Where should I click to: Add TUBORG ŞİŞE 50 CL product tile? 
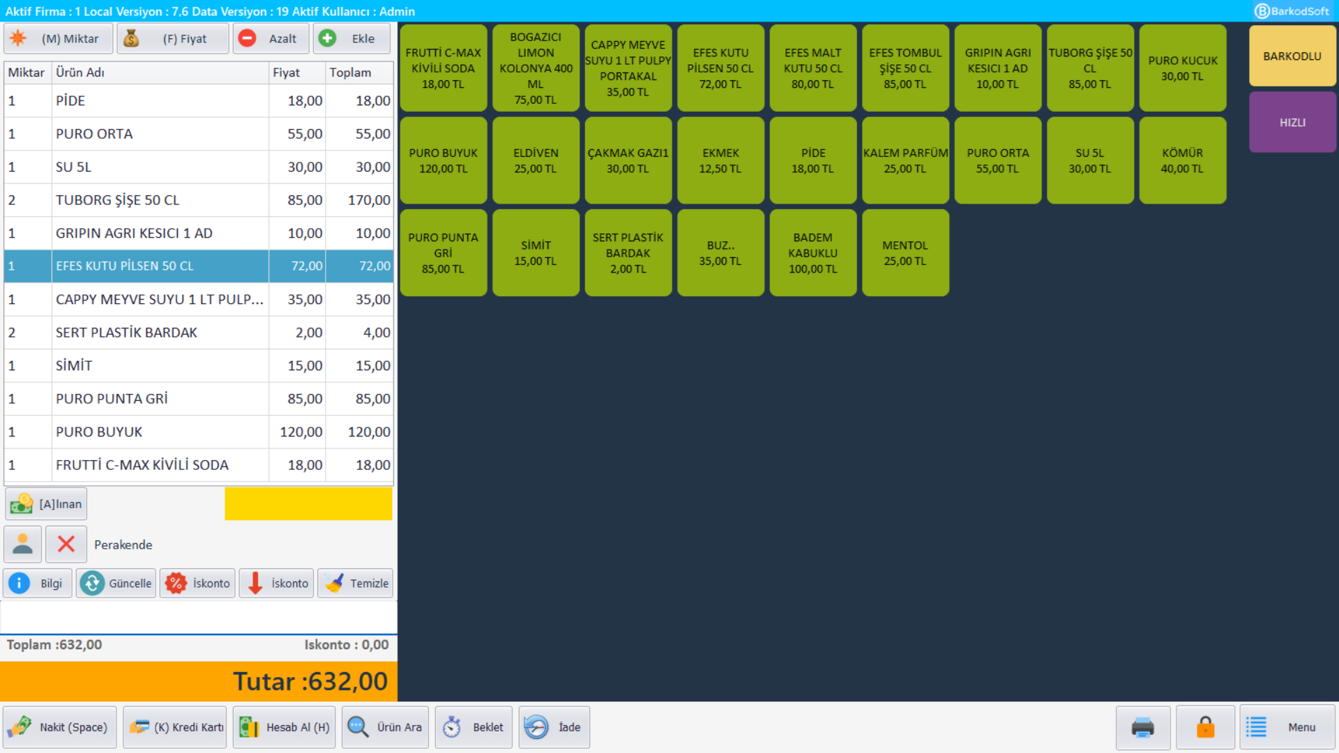pyautogui.click(x=1090, y=68)
